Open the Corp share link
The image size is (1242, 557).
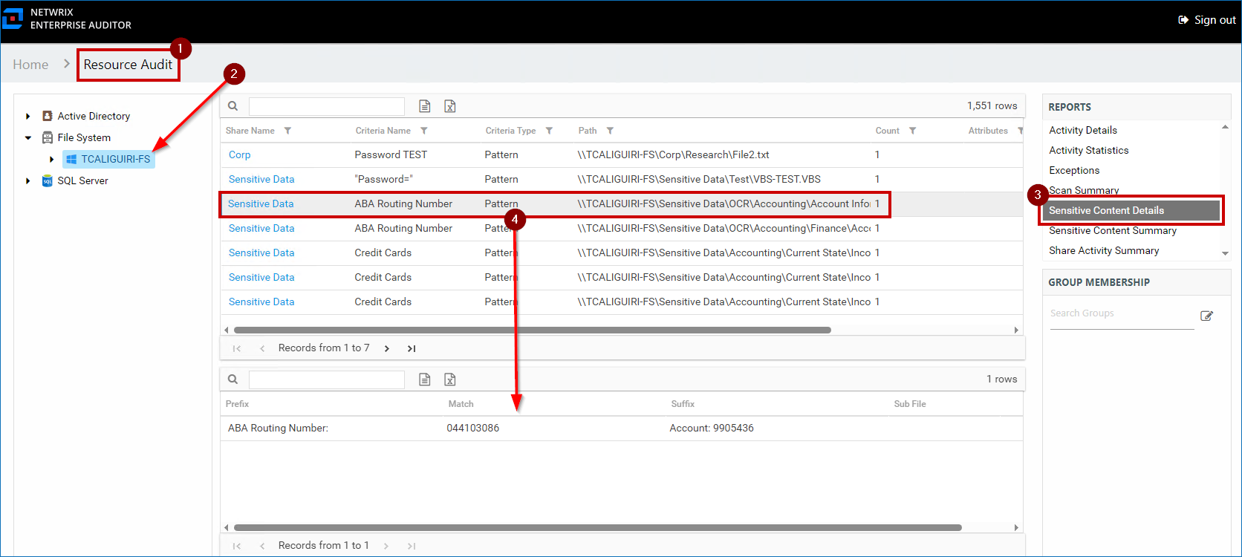pyautogui.click(x=239, y=154)
